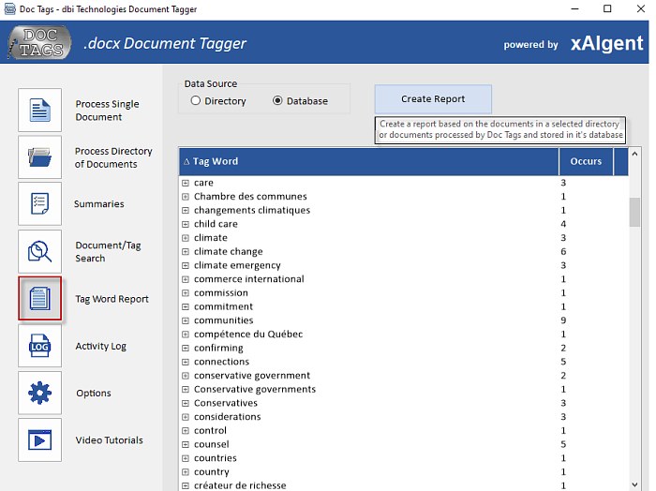
Task: Expand the 'commission' tag row
Action: [x=186, y=293]
